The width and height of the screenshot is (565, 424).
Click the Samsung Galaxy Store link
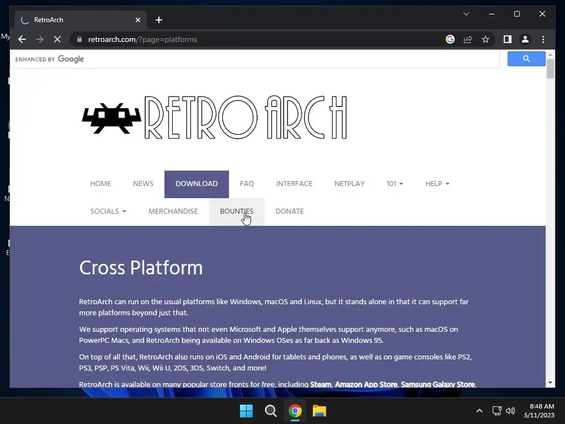click(x=438, y=384)
